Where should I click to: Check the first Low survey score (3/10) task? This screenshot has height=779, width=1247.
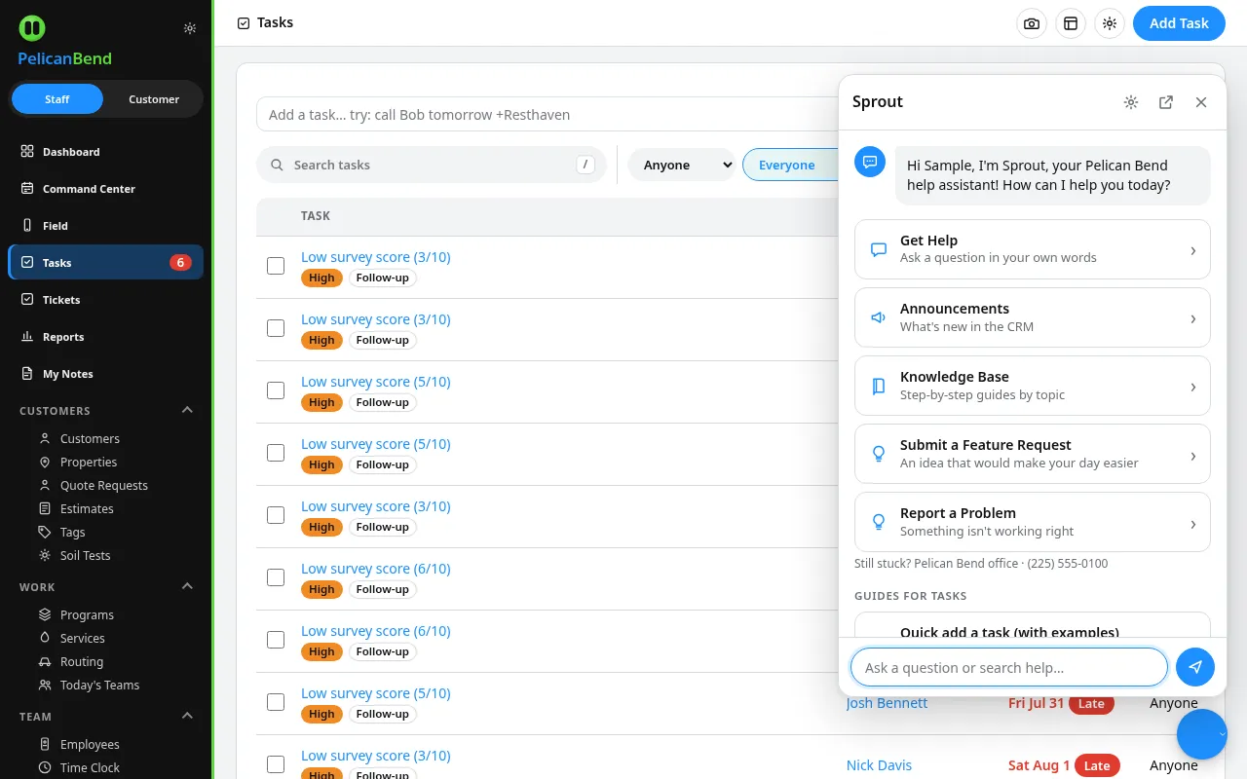coord(276,266)
